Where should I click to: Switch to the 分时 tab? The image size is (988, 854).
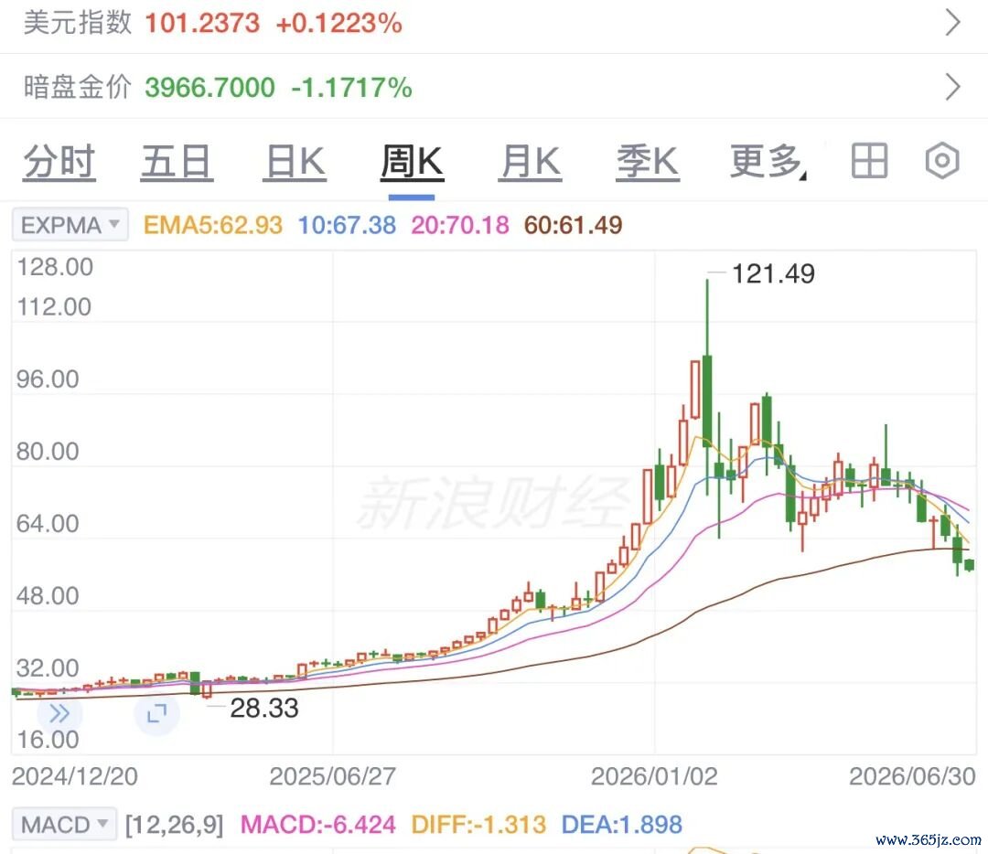coord(59,162)
